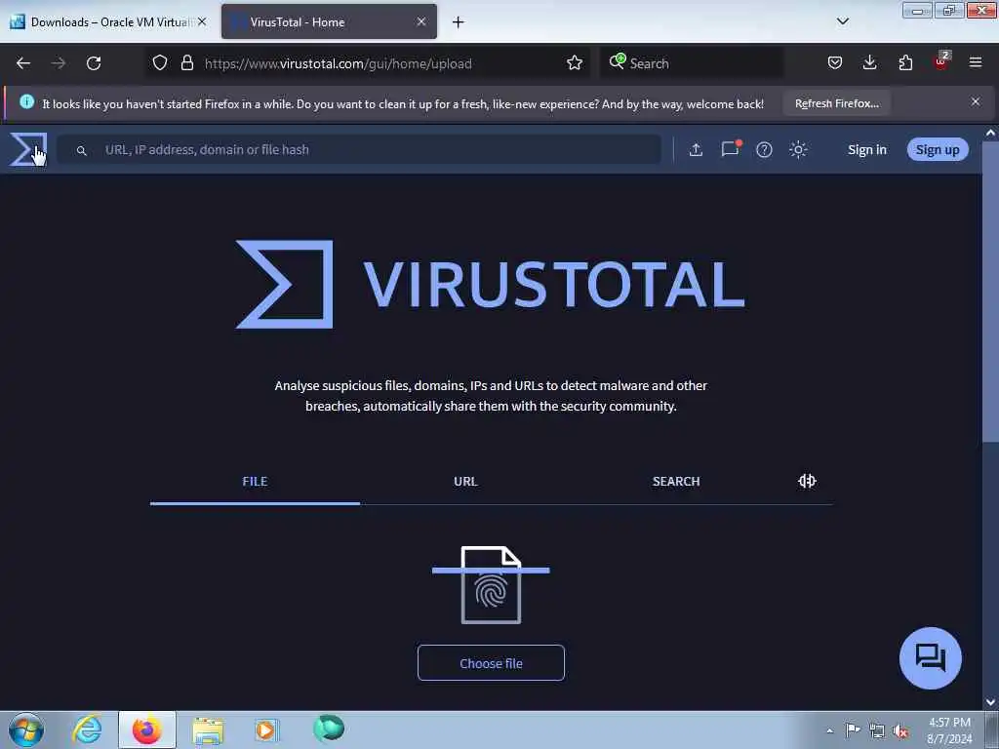The height and width of the screenshot is (749, 999).
Task: Click the Choose file button
Action: pos(491,663)
